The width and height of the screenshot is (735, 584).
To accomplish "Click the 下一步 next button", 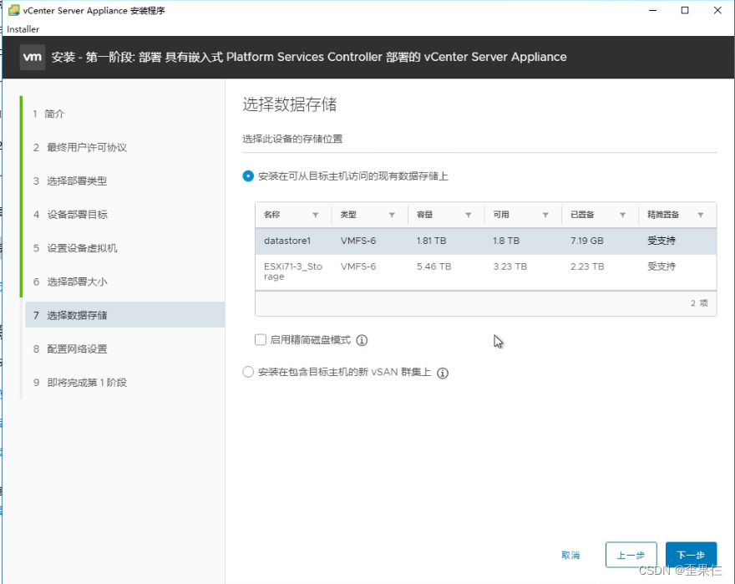I will tap(691, 555).
